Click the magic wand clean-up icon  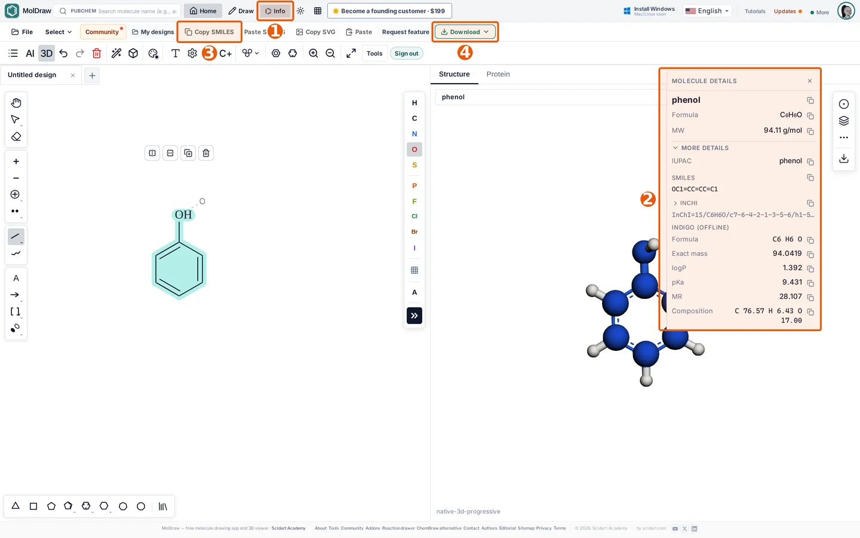(116, 53)
